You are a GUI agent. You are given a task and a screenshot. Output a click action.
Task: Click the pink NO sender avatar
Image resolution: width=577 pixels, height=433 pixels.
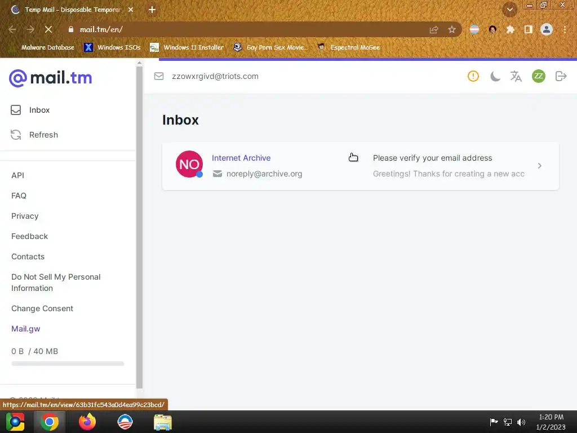[189, 164]
